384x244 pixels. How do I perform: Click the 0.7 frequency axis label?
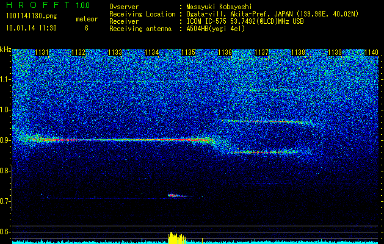[x=5, y=201]
